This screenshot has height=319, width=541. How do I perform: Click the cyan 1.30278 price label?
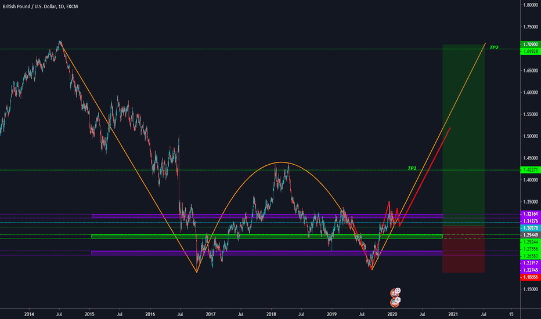pyautogui.click(x=530, y=229)
